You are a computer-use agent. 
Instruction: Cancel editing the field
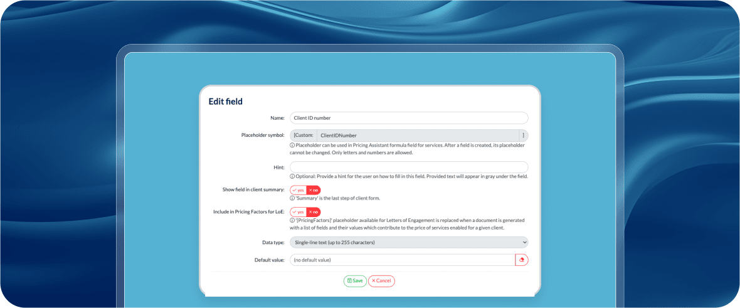point(381,281)
